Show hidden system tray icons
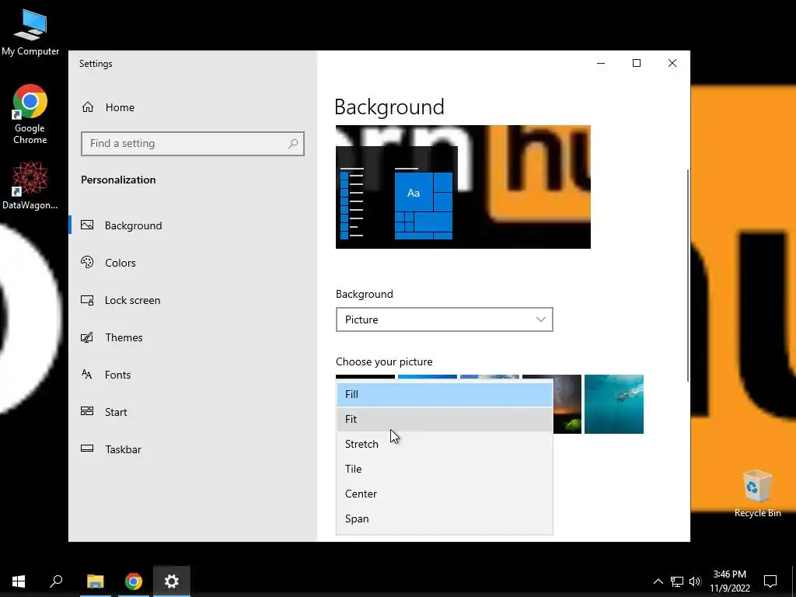Screen dimensions: 796x597 [x=658, y=581]
